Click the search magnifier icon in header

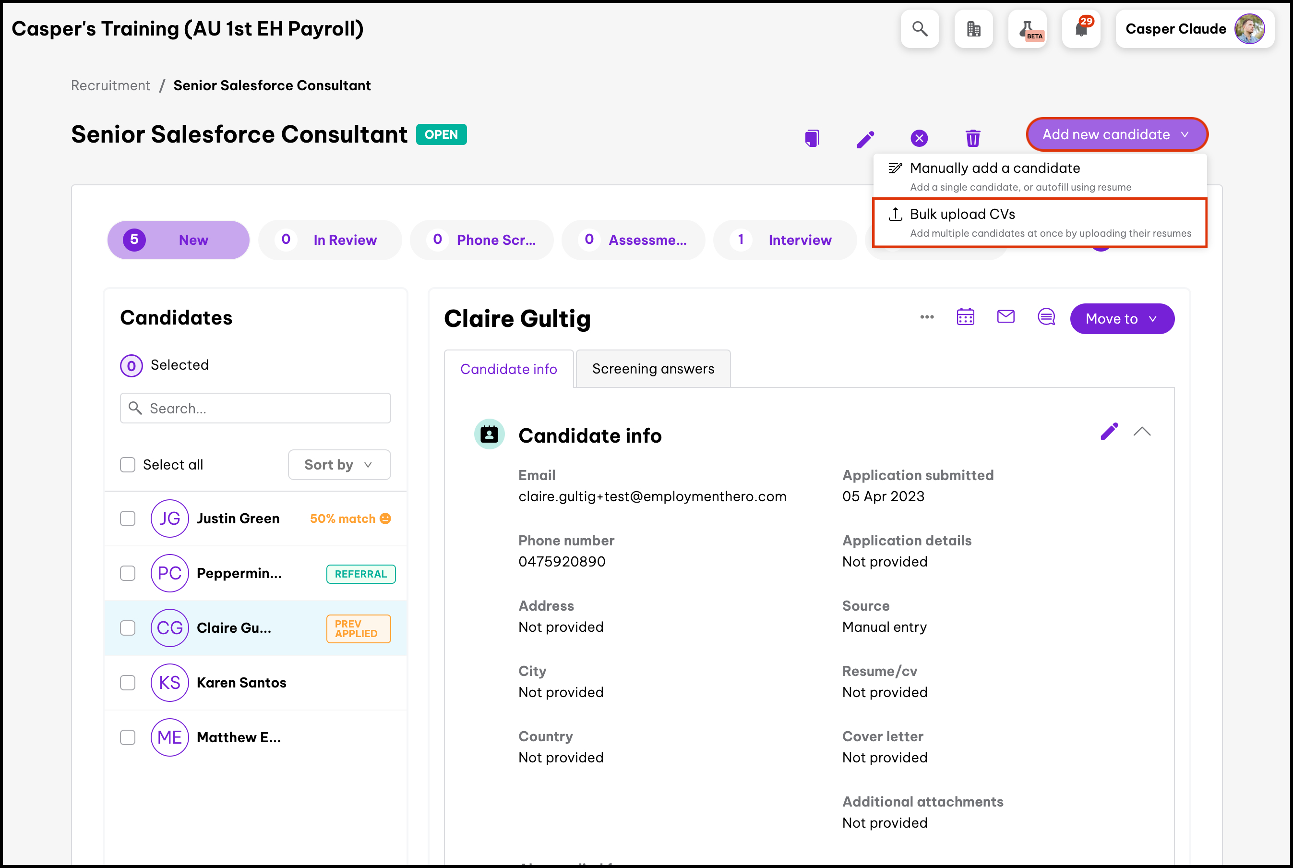920,29
